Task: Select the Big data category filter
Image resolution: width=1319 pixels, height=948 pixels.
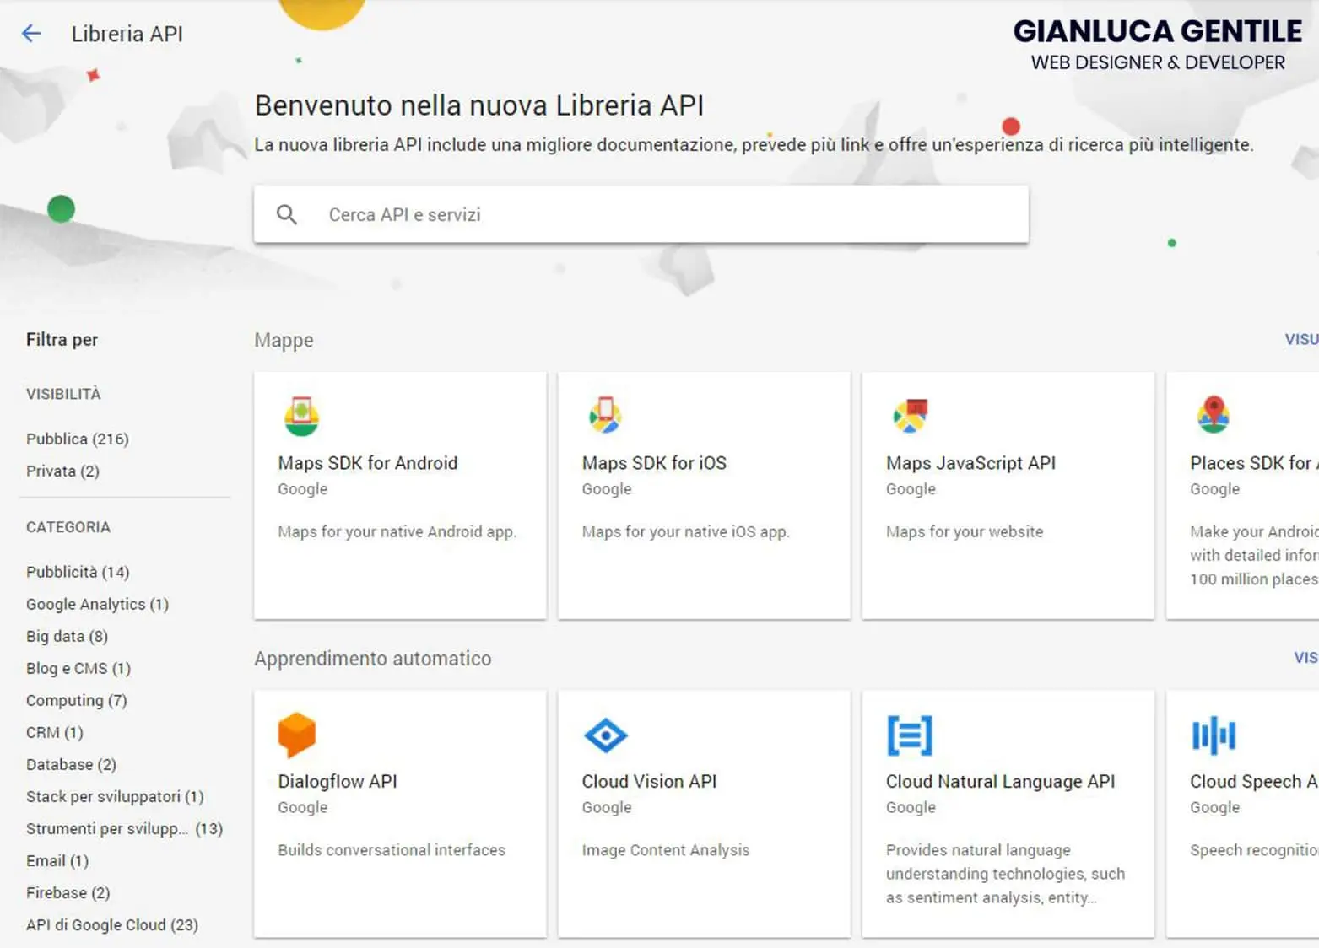Action: pos(66,636)
